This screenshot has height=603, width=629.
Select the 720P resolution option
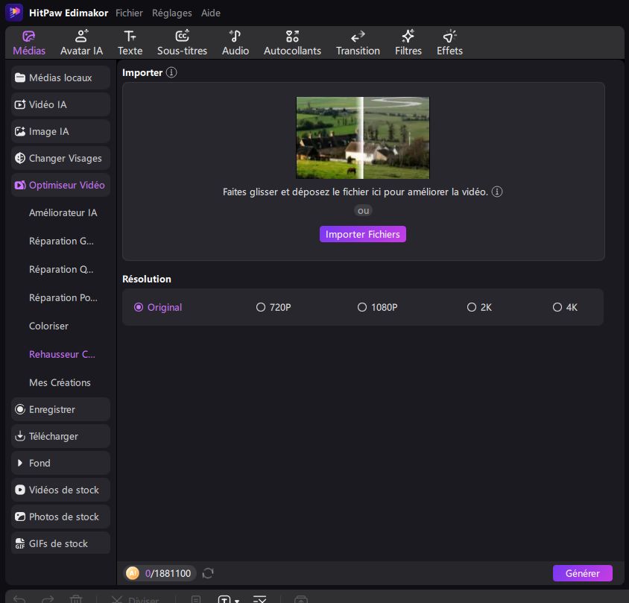[274, 307]
